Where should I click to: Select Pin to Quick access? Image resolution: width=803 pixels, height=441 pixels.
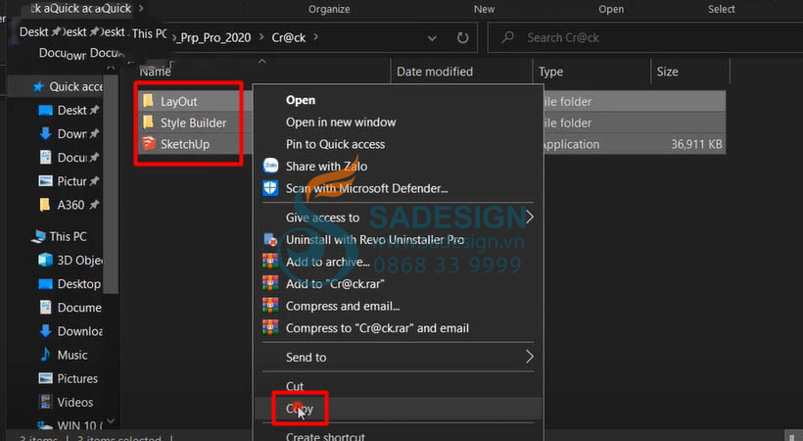click(336, 144)
